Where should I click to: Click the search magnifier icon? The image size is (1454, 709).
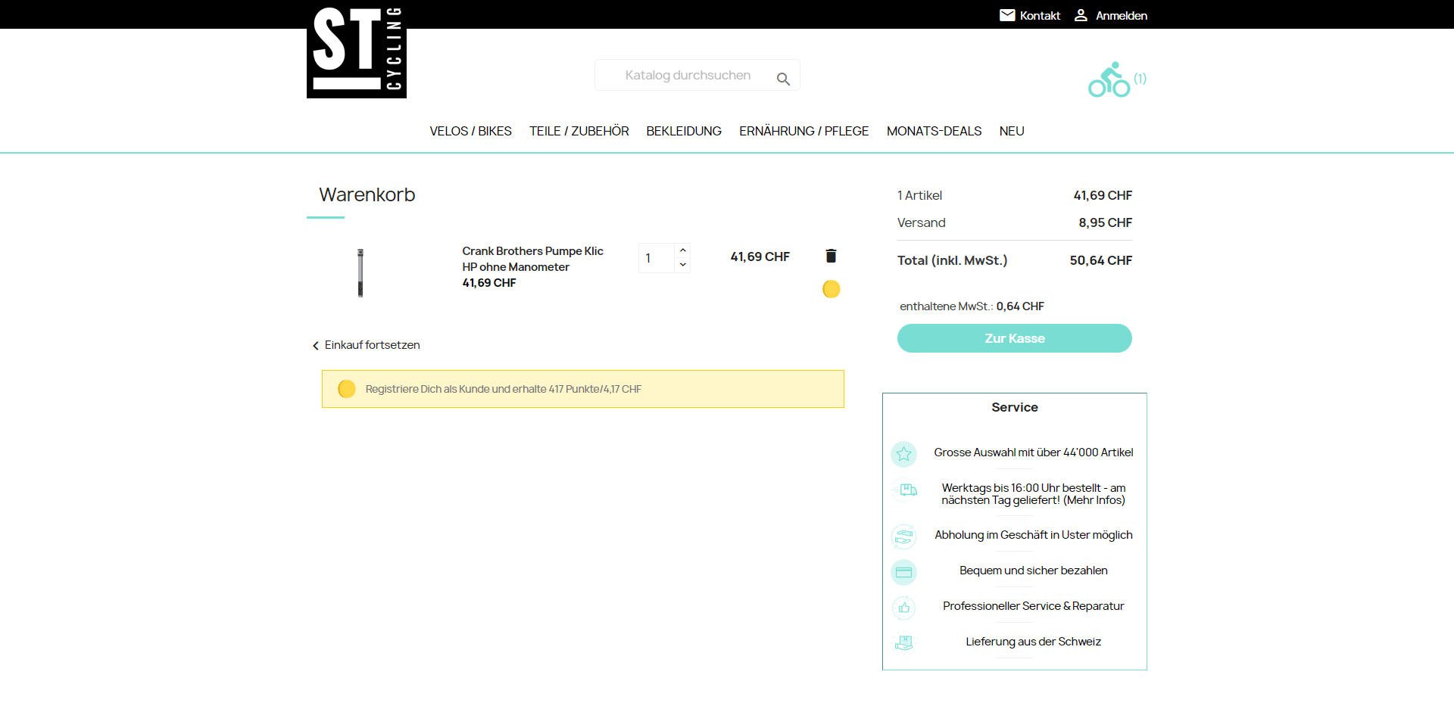coord(783,79)
